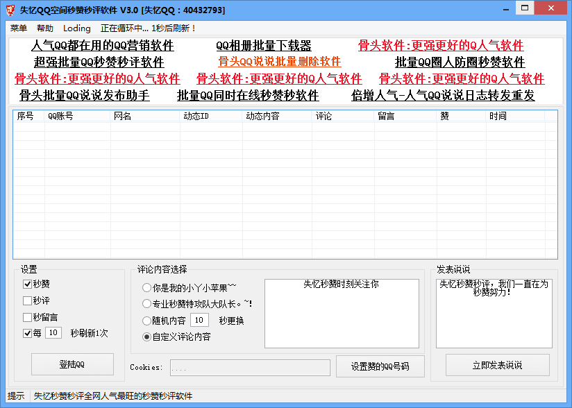Image resolution: width=572 pixels, height=408 pixels.
Task: Click the 序号 column header
Action: click(x=29, y=116)
